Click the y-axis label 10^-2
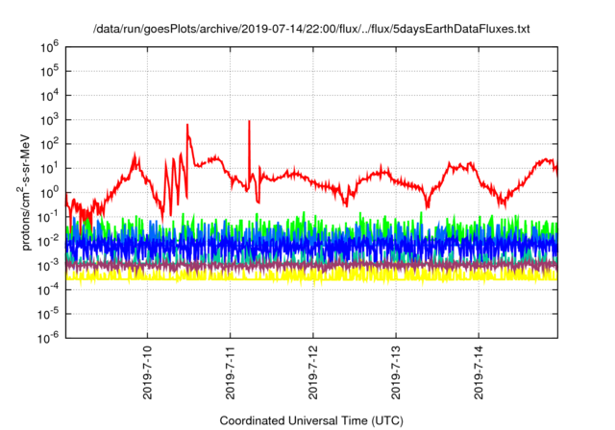 coord(48,241)
